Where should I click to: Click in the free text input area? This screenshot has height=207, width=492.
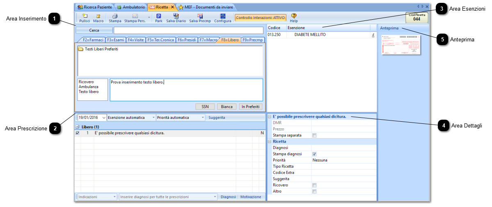186,90
